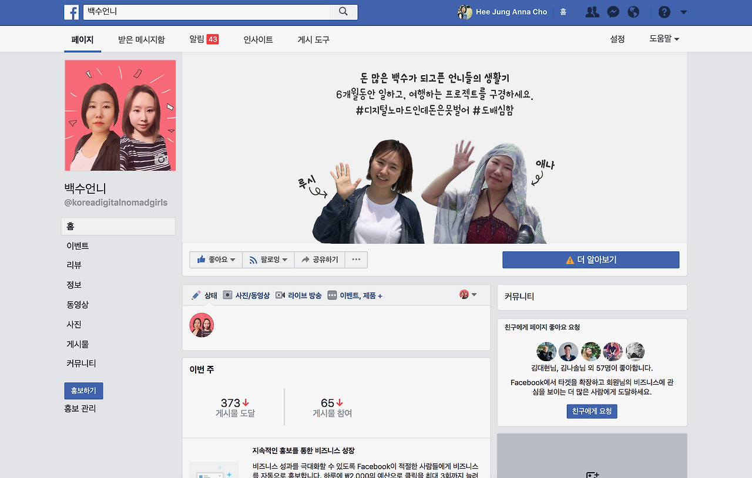The height and width of the screenshot is (478, 752).
Task: Open Messenger icon in the top navigation
Action: (613, 11)
